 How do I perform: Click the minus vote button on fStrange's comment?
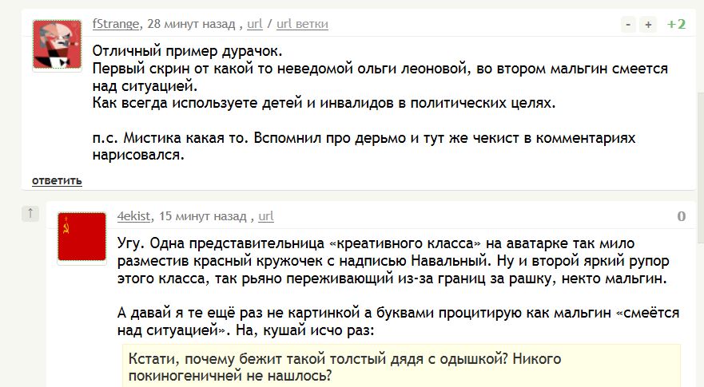point(628,25)
